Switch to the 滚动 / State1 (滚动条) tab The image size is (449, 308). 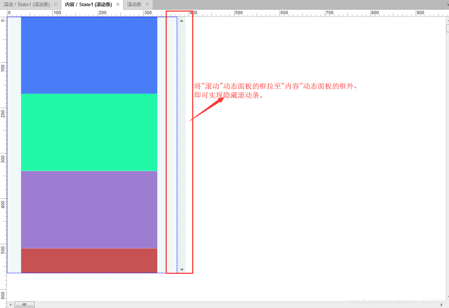tap(27, 4)
